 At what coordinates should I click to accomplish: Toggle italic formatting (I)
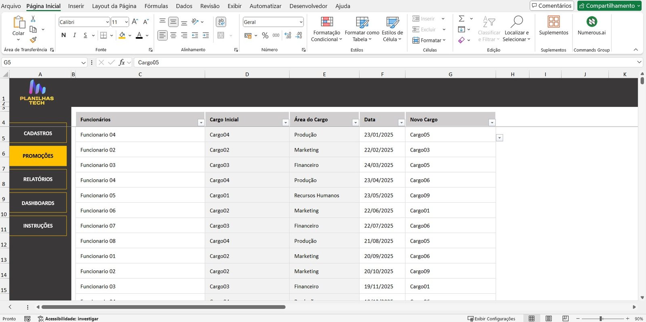tap(74, 35)
